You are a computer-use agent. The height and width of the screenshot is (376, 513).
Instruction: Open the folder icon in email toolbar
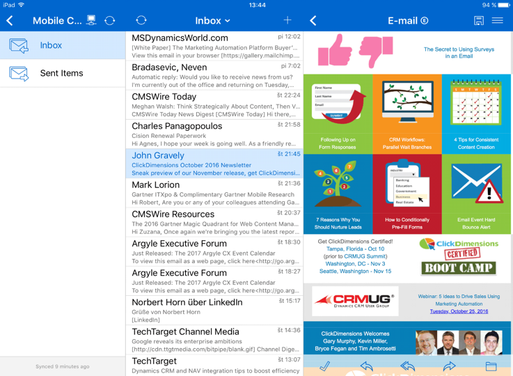click(491, 366)
